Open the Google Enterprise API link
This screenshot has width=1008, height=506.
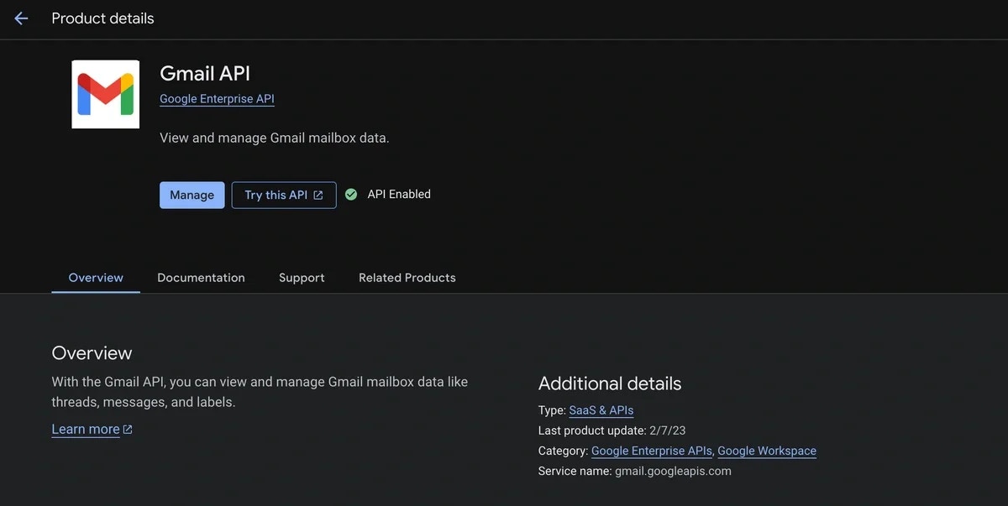point(217,99)
